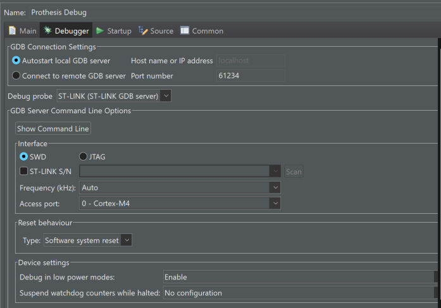Click the Port number field

tap(251, 76)
